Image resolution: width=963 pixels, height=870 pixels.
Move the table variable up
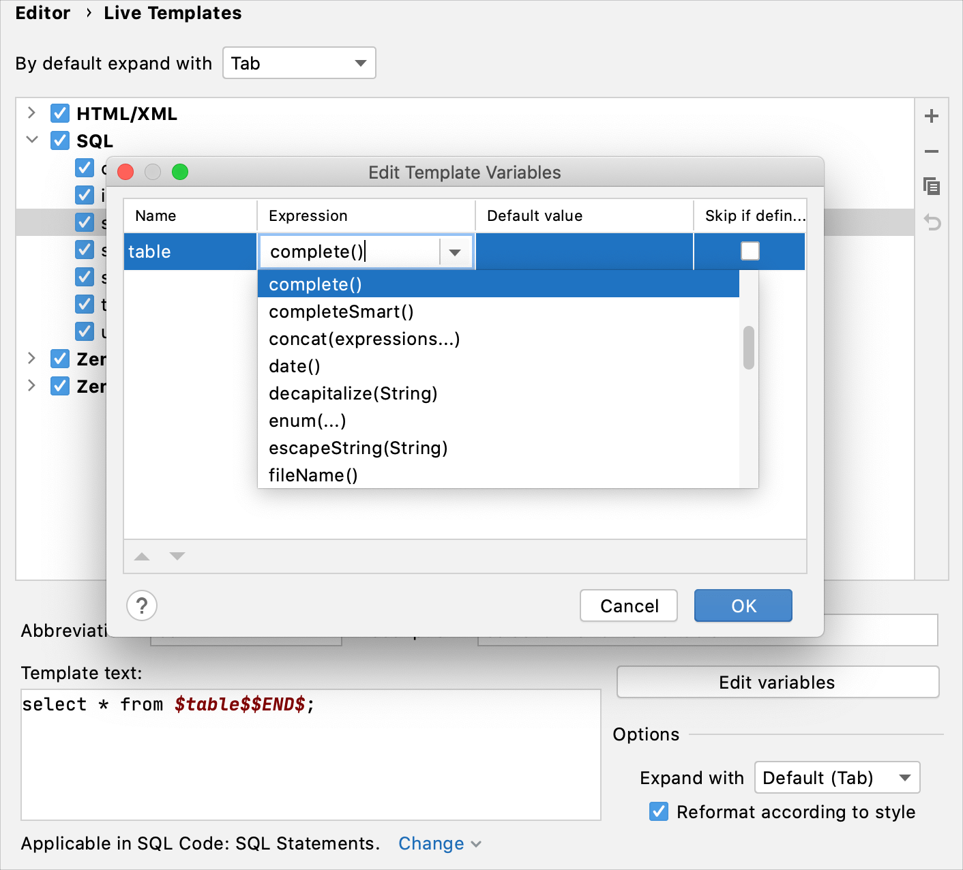pos(142,556)
